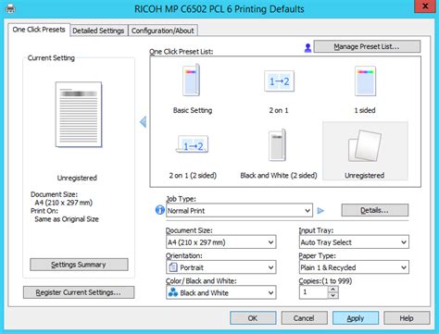Go to the Configuration/About tab

point(163,31)
